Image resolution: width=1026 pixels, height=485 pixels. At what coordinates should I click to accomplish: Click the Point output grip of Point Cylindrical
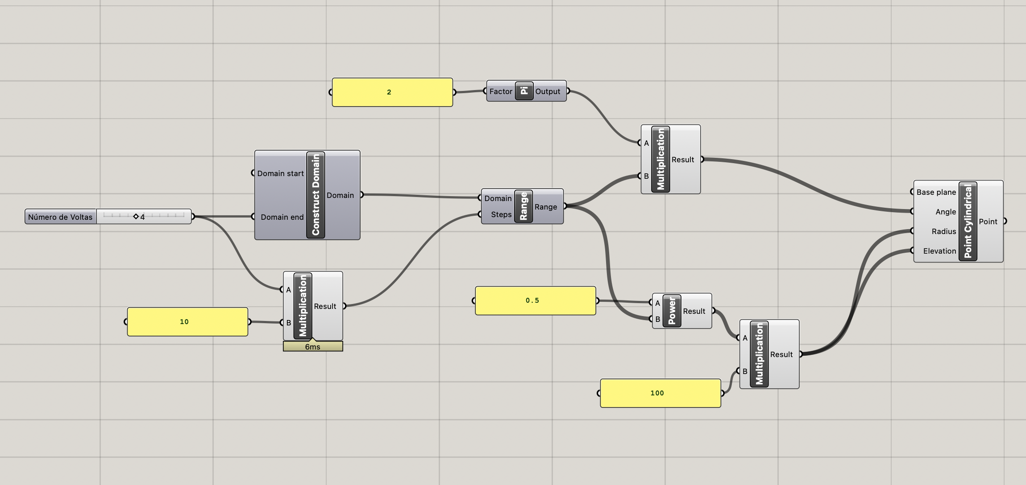click(x=1005, y=221)
